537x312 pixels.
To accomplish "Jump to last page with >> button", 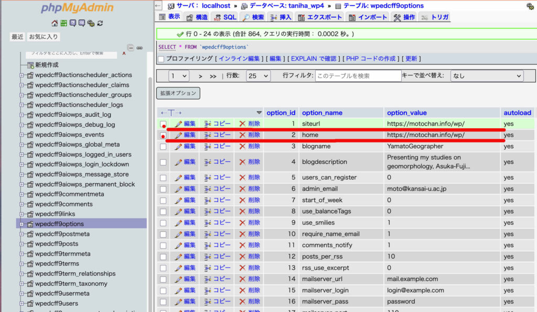I will (213, 76).
